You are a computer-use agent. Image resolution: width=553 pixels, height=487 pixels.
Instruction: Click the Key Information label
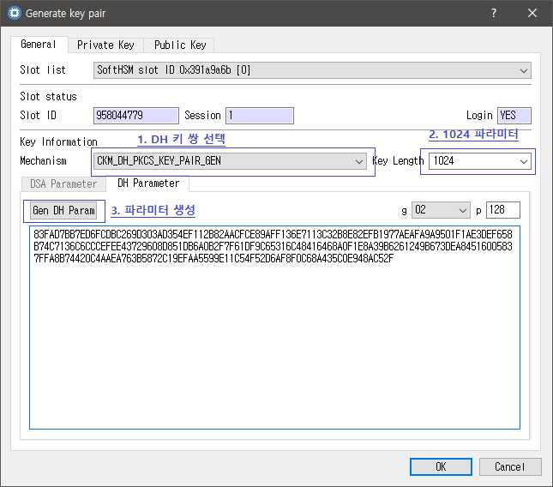point(58,141)
